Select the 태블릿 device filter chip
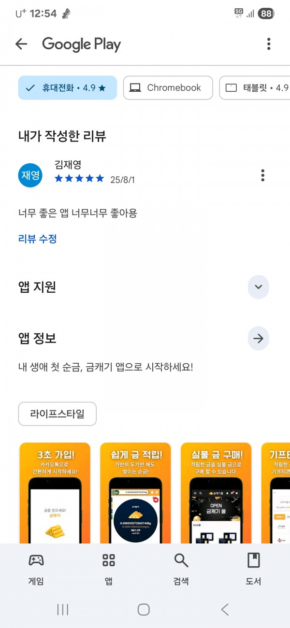This screenshot has height=628, width=290. pos(255,88)
